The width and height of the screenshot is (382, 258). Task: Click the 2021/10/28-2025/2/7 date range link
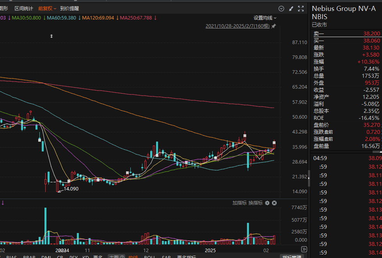238,26
